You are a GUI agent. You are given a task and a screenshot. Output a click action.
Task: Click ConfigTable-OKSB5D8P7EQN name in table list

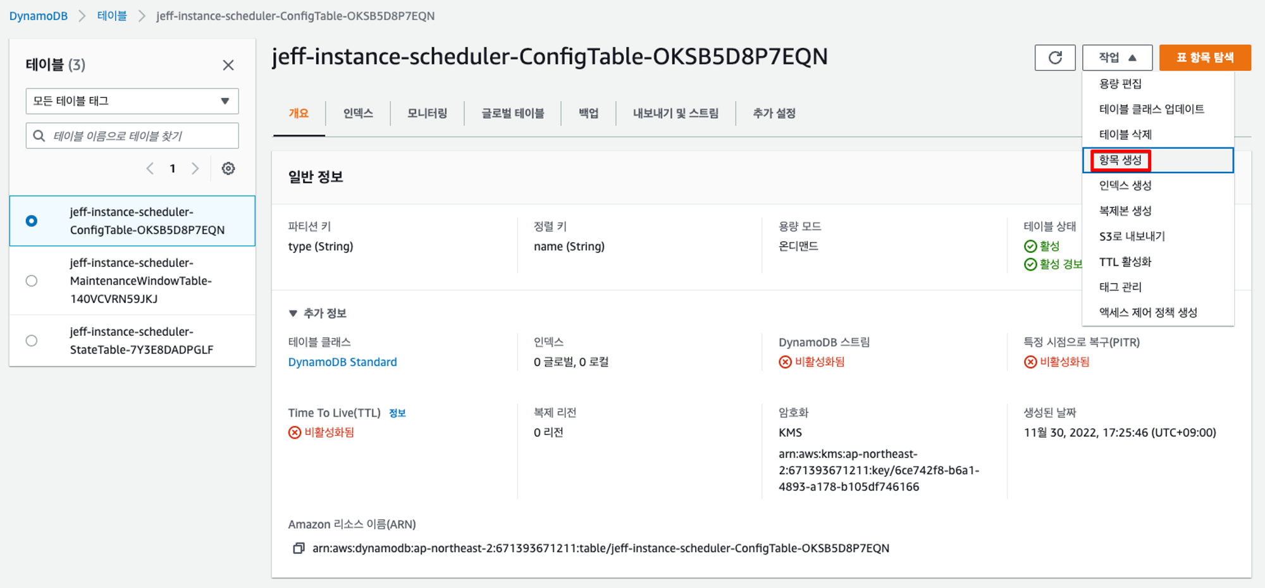point(147,221)
